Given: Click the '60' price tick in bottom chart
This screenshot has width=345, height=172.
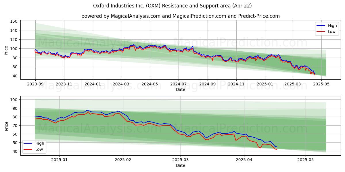Looking at the screenshot, I should click(16, 134).
